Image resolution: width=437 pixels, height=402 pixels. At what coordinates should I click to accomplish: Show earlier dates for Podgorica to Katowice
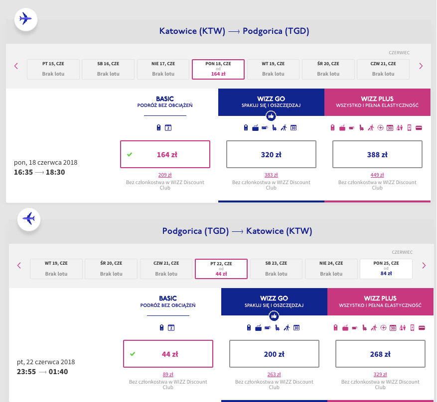coord(19,265)
